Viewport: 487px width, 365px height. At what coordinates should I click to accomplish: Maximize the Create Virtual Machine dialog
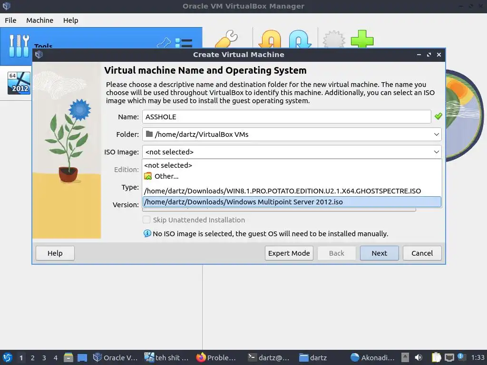coord(429,55)
